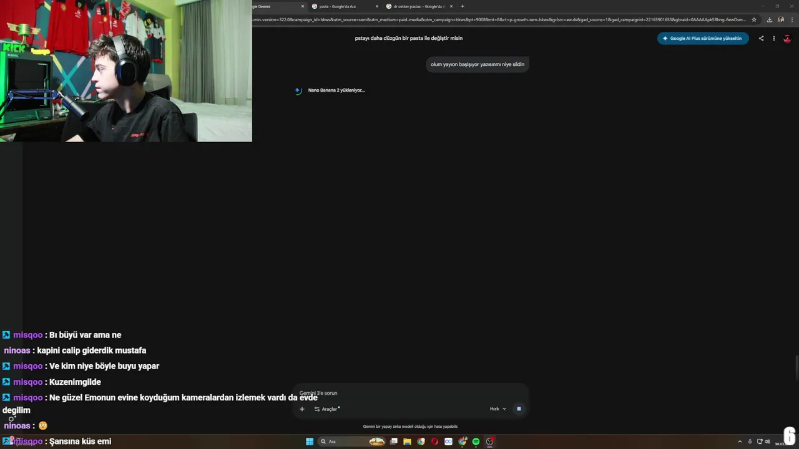Click the title 'pstayı daha düzgün bir pasta ile değiştir misin'
Screen dimensions: 799x449
point(409,38)
